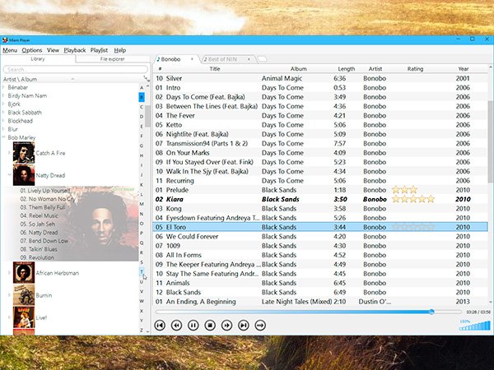494x370 pixels.
Task: Open the Playback menu
Action: [75, 50]
